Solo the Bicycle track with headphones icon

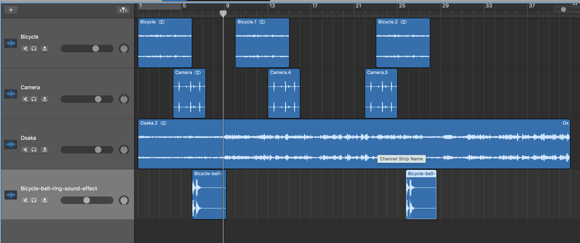pyautogui.click(x=34, y=48)
